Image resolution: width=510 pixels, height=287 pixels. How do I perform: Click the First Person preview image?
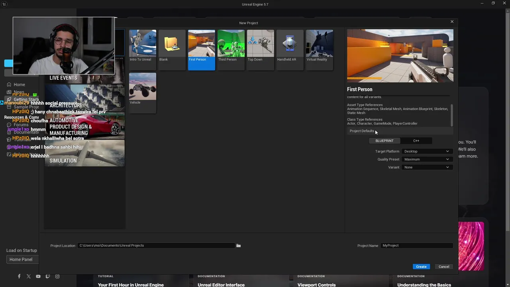click(400, 56)
